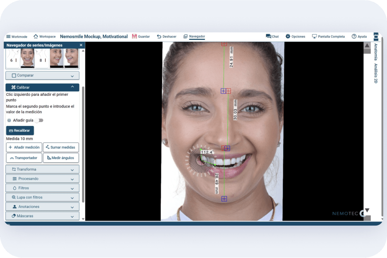Click the Lupa con filtros magnifier icon
Viewport: 387px width, 258px height.
(x=14, y=197)
